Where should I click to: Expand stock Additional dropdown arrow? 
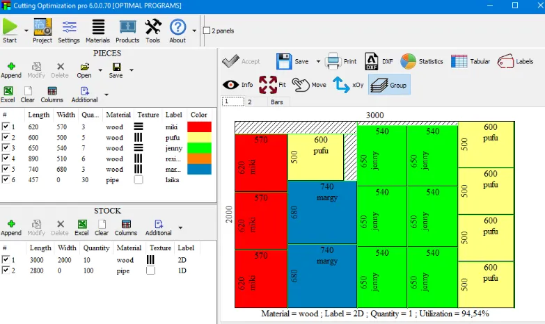[x=180, y=228]
